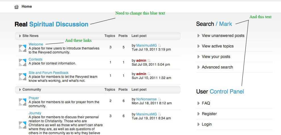
Task: Click the Welcome forum status icon
Action: (23, 48)
